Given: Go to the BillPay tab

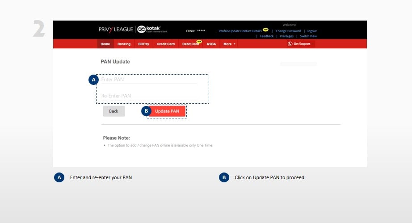Looking at the screenshot, I should (x=143, y=44).
